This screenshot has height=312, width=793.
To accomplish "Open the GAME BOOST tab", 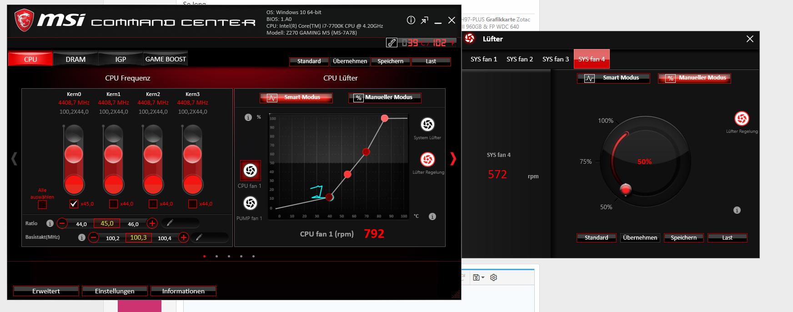I will pyautogui.click(x=166, y=59).
